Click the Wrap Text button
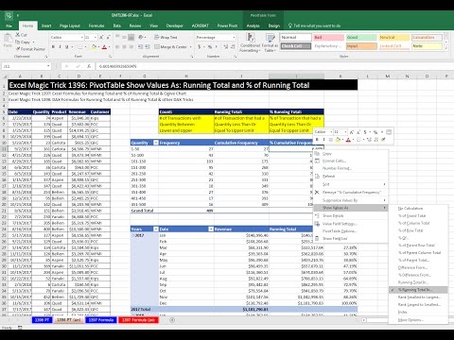Image resolution: width=454 pixels, height=340 pixels. pyautogui.click(x=166, y=37)
